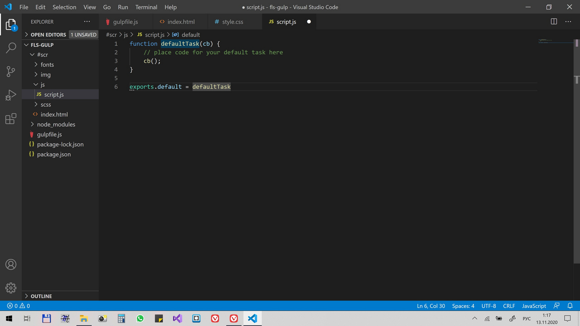The width and height of the screenshot is (580, 326).
Task: Click the Split Editor Right icon
Action: [554, 21]
